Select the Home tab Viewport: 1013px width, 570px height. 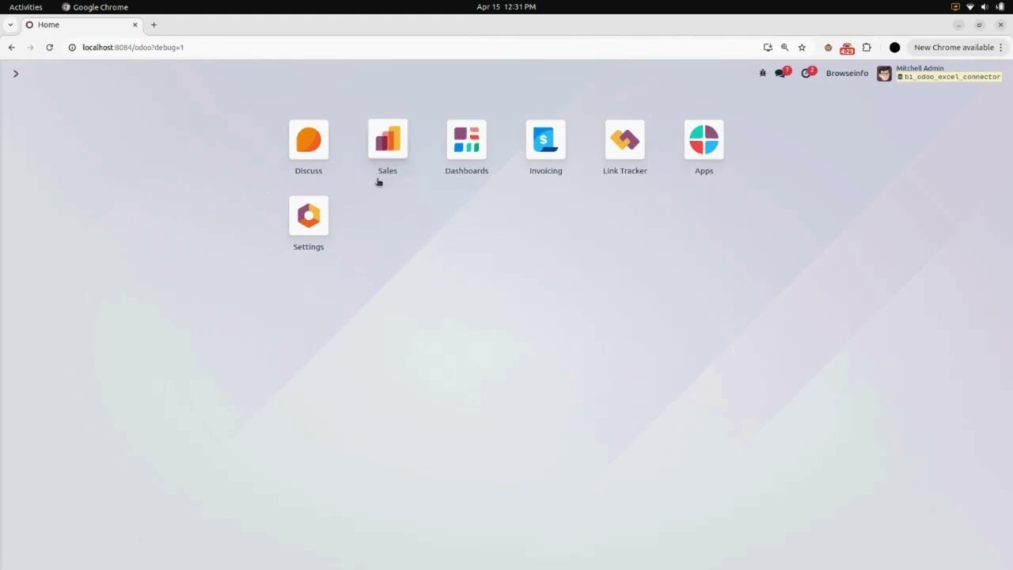[82, 25]
